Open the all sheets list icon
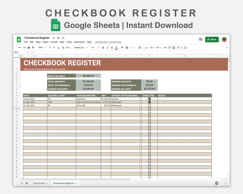 (x=26, y=184)
